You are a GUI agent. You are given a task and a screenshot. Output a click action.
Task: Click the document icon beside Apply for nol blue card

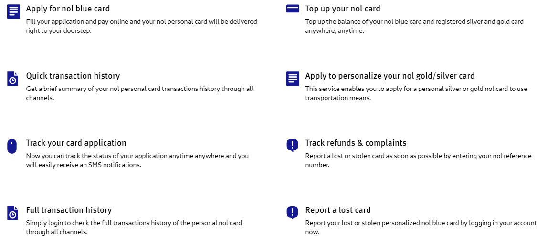pos(13,11)
